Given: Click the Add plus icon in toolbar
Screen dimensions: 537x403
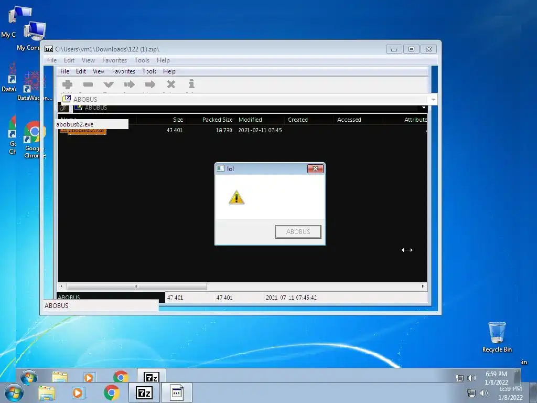Looking at the screenshot, I should 68,84.
